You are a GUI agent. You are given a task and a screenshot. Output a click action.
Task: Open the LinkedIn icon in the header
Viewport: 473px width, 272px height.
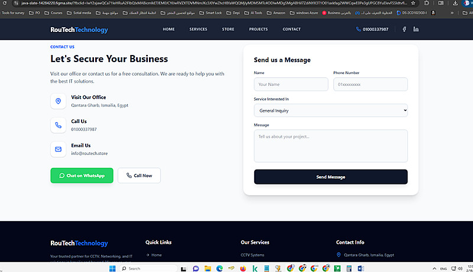pyautogui.click(x=416, y=29)
